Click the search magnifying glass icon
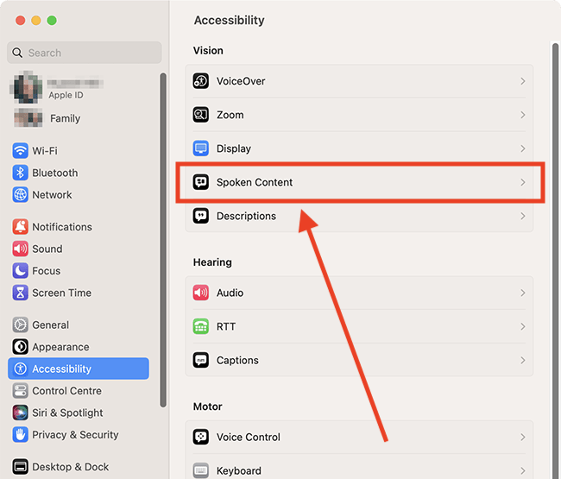 click(x=17, y=53)
